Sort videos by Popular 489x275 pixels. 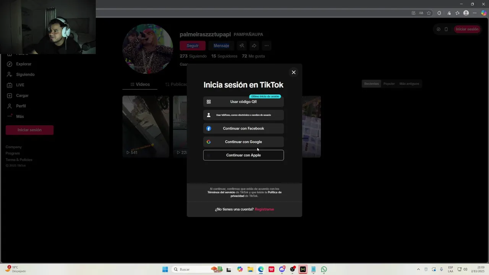click(x=389, y=84)
